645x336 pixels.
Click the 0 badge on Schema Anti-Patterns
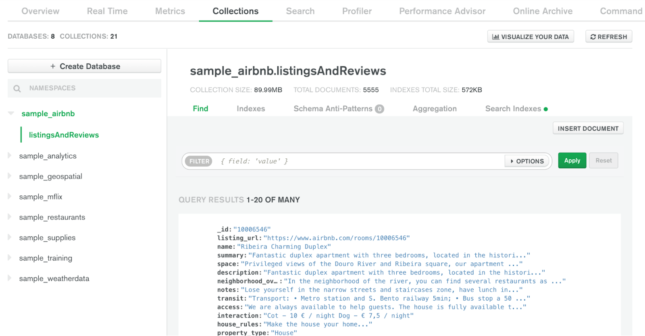(379, 109)
